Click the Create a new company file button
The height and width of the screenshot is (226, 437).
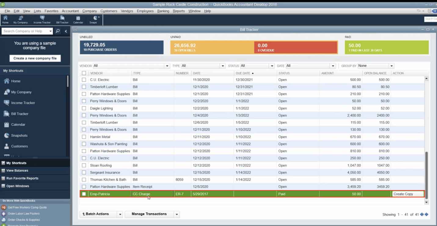pyautogui.click(x=35, y=58)
